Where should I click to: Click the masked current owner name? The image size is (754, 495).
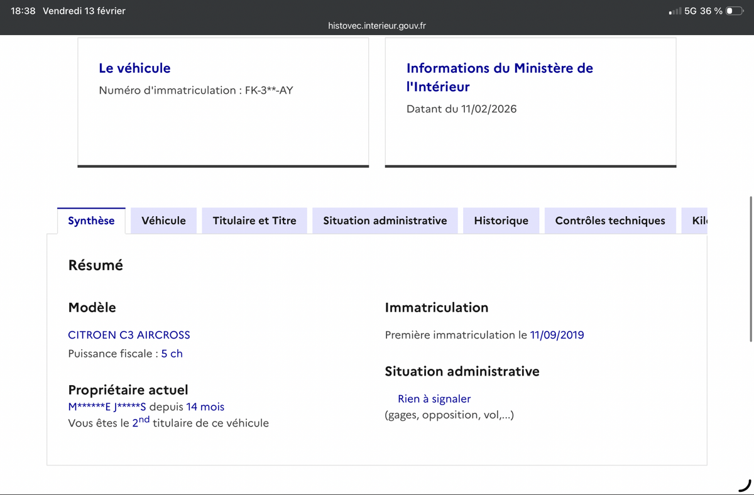click(x=107, y=407)
